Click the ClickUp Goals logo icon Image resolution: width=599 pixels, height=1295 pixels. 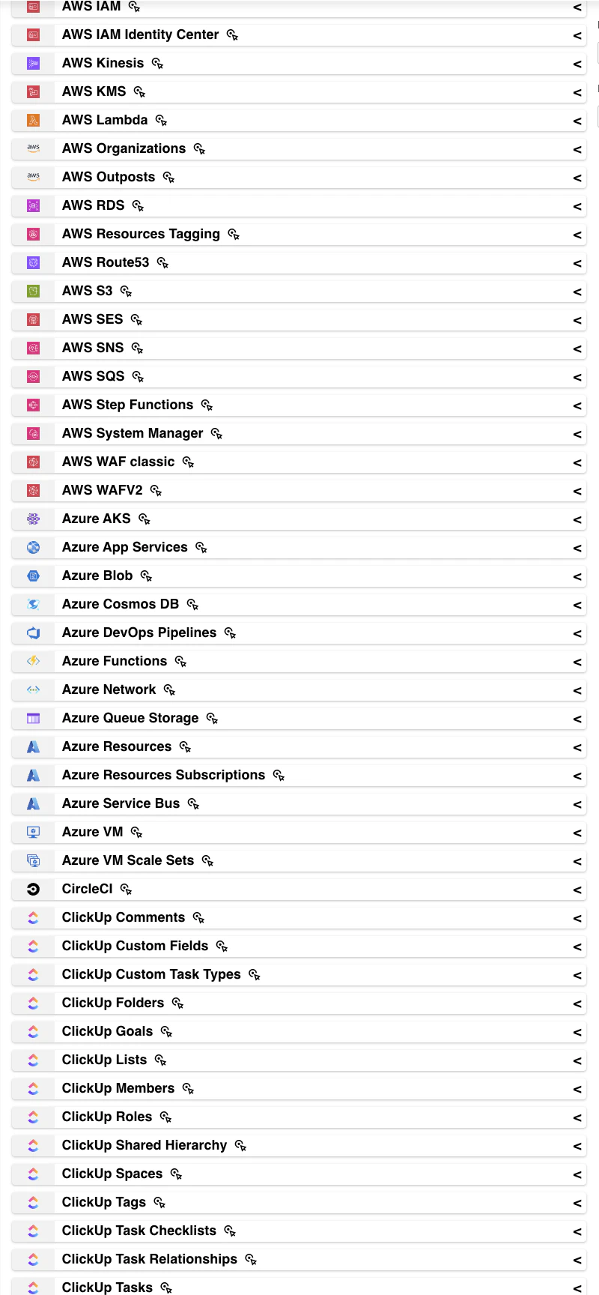33,1031
